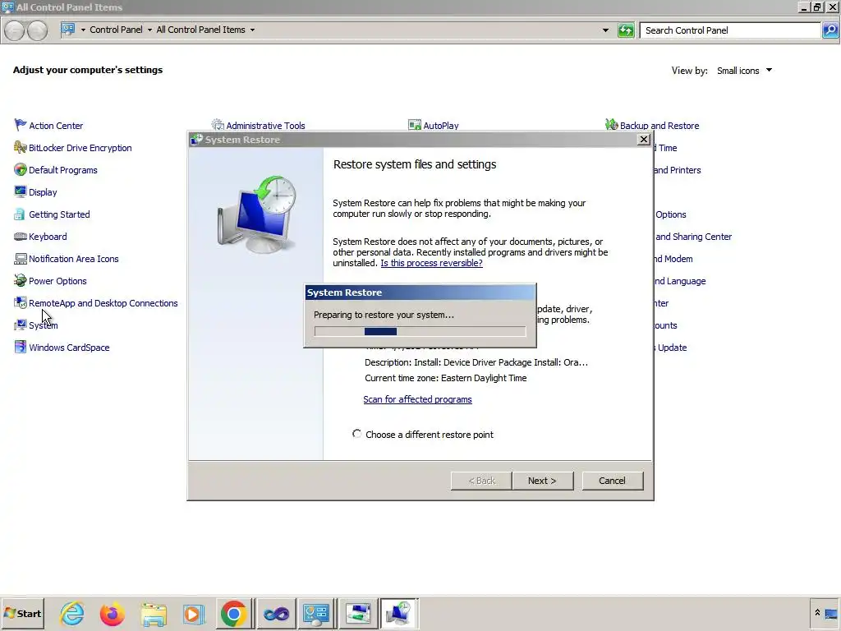
Task: Open the System icon
Action: tap(21, 325)
